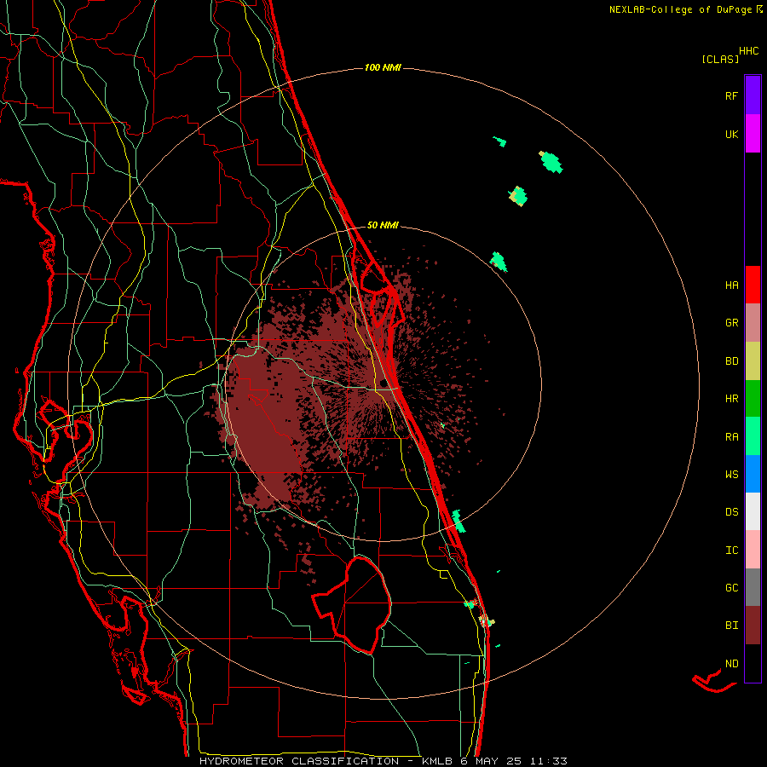The height and width of the screenshot is (767, 767).
Task: Click the red HA color swatch
Action: click(753, 285)
